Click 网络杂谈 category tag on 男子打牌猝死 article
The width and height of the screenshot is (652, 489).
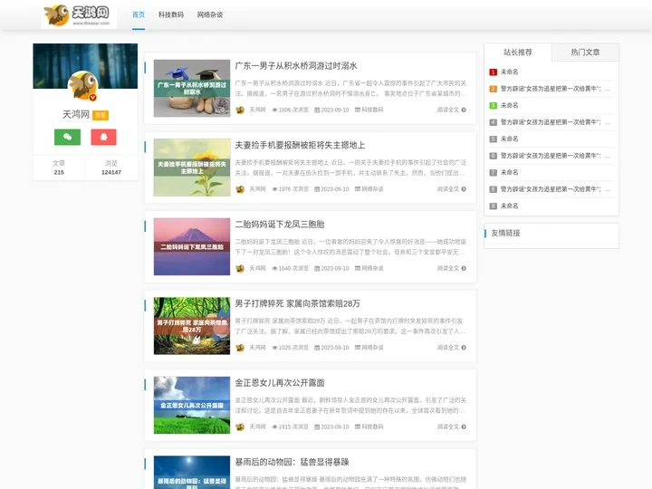click(372, 348)
